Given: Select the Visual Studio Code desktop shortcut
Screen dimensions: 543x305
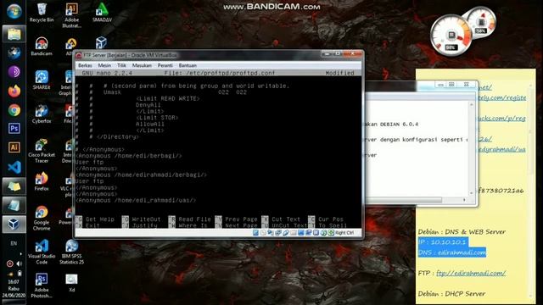Looking at the screenshot, I should 42,252.
